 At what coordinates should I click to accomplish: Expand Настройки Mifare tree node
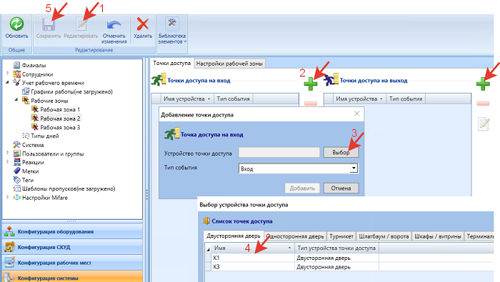coord(8,197)
